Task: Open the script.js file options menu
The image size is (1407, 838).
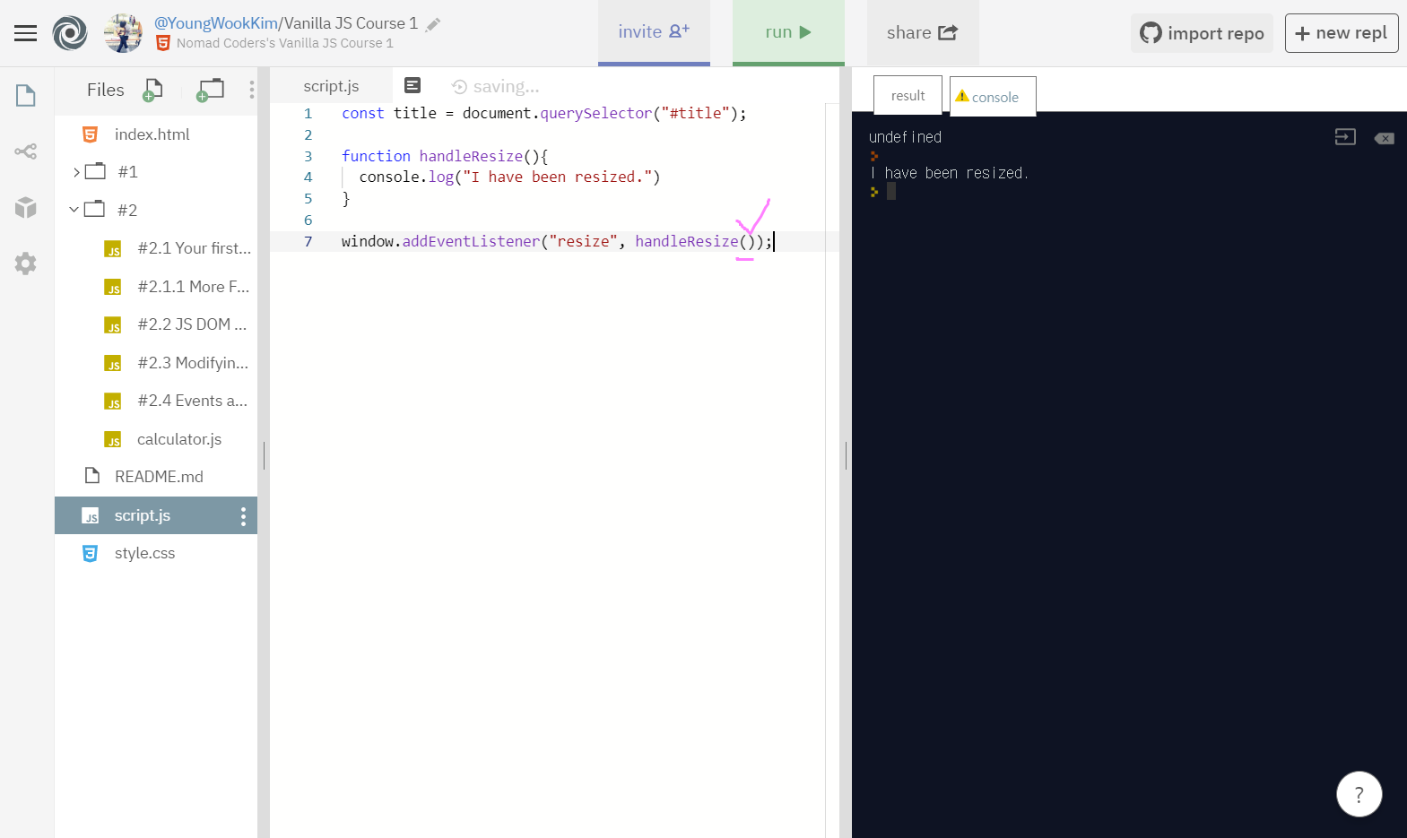Action: (x=243, y=516)
